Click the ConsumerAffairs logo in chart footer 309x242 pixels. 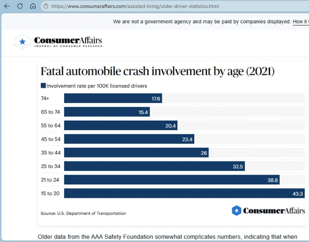pos(268,211)
